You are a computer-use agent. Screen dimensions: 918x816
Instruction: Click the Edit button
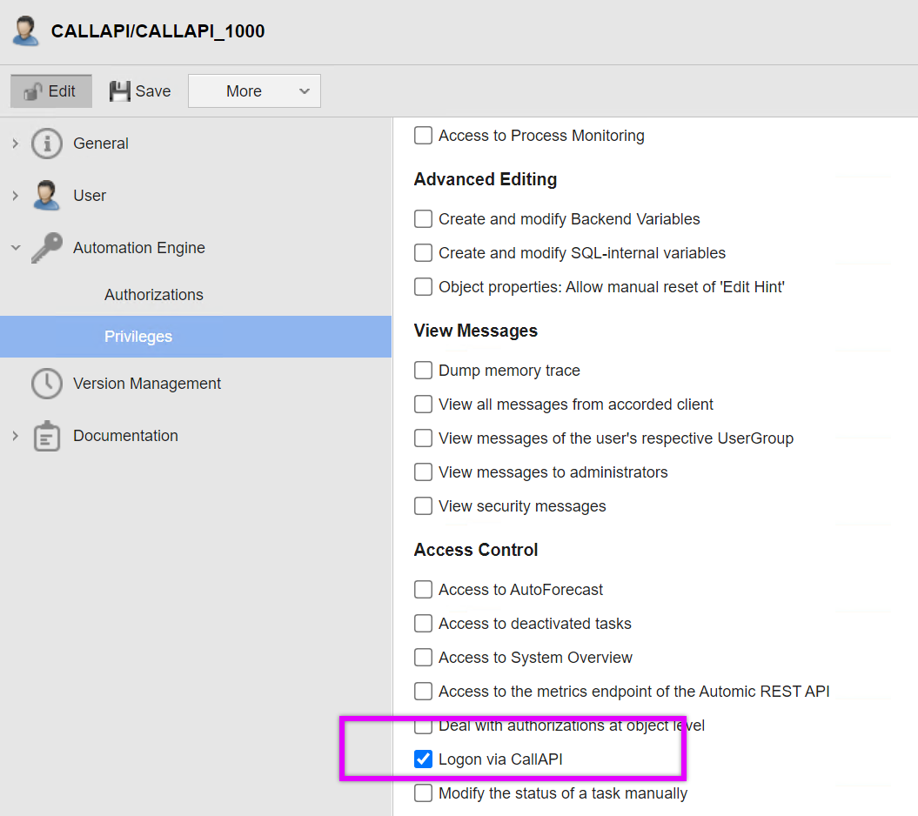(50, 90)
